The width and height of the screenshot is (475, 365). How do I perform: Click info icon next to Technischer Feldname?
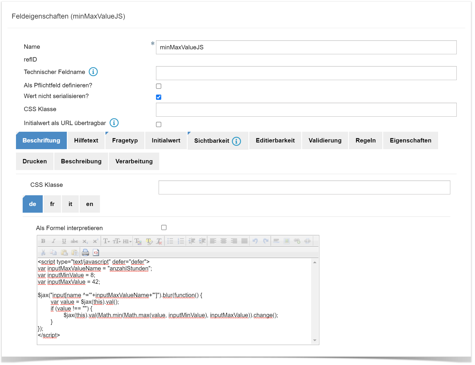tap(93, 72)
